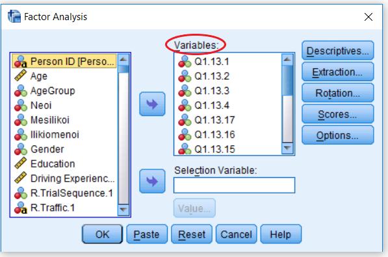
Task: Select the Age scale variable ruler icon
Action: pos(20,76)
